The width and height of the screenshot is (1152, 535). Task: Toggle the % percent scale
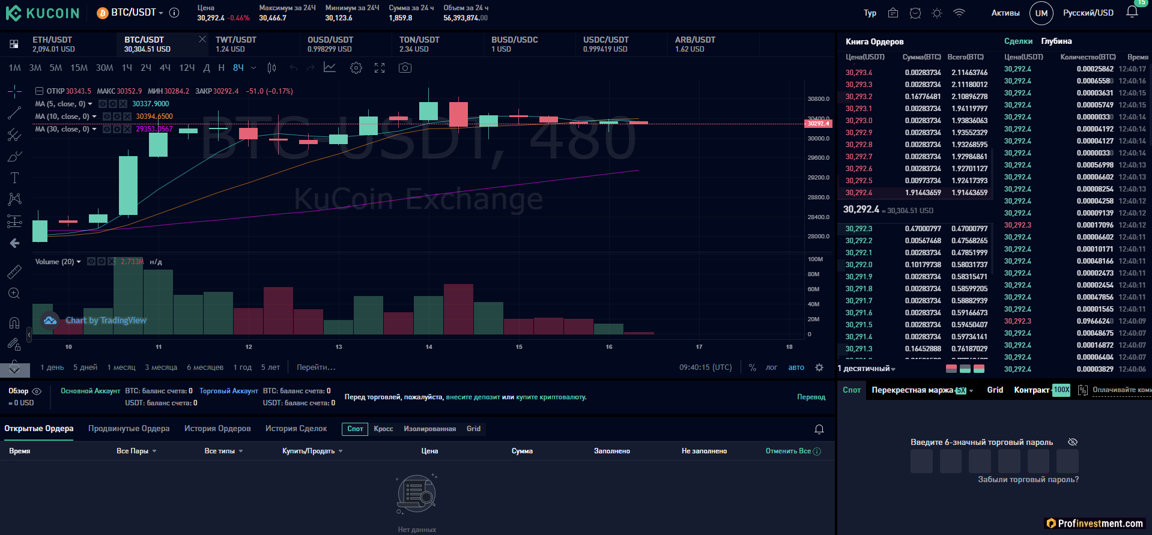pyautogui.click(x=753, y=367)
